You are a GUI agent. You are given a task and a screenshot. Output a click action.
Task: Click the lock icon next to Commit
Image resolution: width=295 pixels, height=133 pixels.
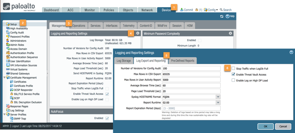pos(196,10)
